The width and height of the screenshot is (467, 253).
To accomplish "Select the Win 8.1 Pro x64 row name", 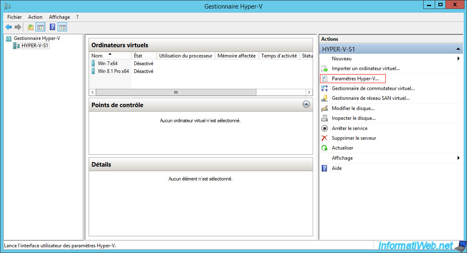I will coord(113,71).
